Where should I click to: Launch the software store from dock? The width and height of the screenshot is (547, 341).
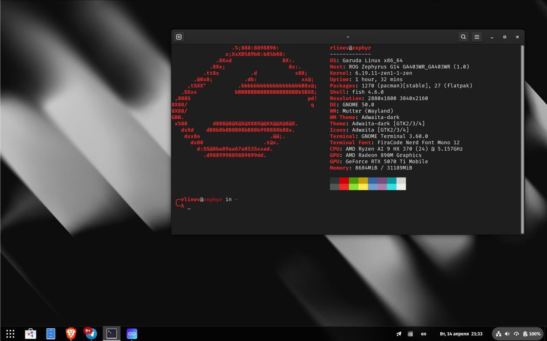[x=31, y=334]
